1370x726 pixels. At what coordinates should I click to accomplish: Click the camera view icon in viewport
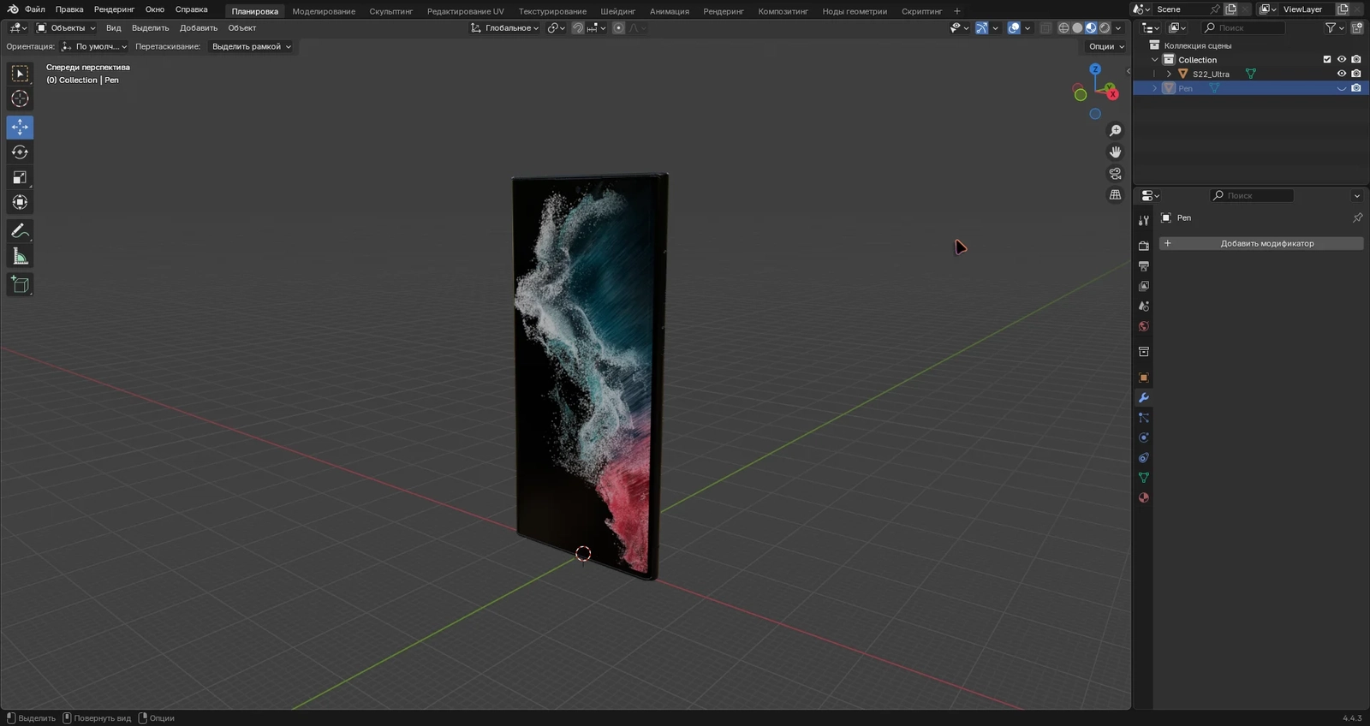click(x=1115, y=174)
